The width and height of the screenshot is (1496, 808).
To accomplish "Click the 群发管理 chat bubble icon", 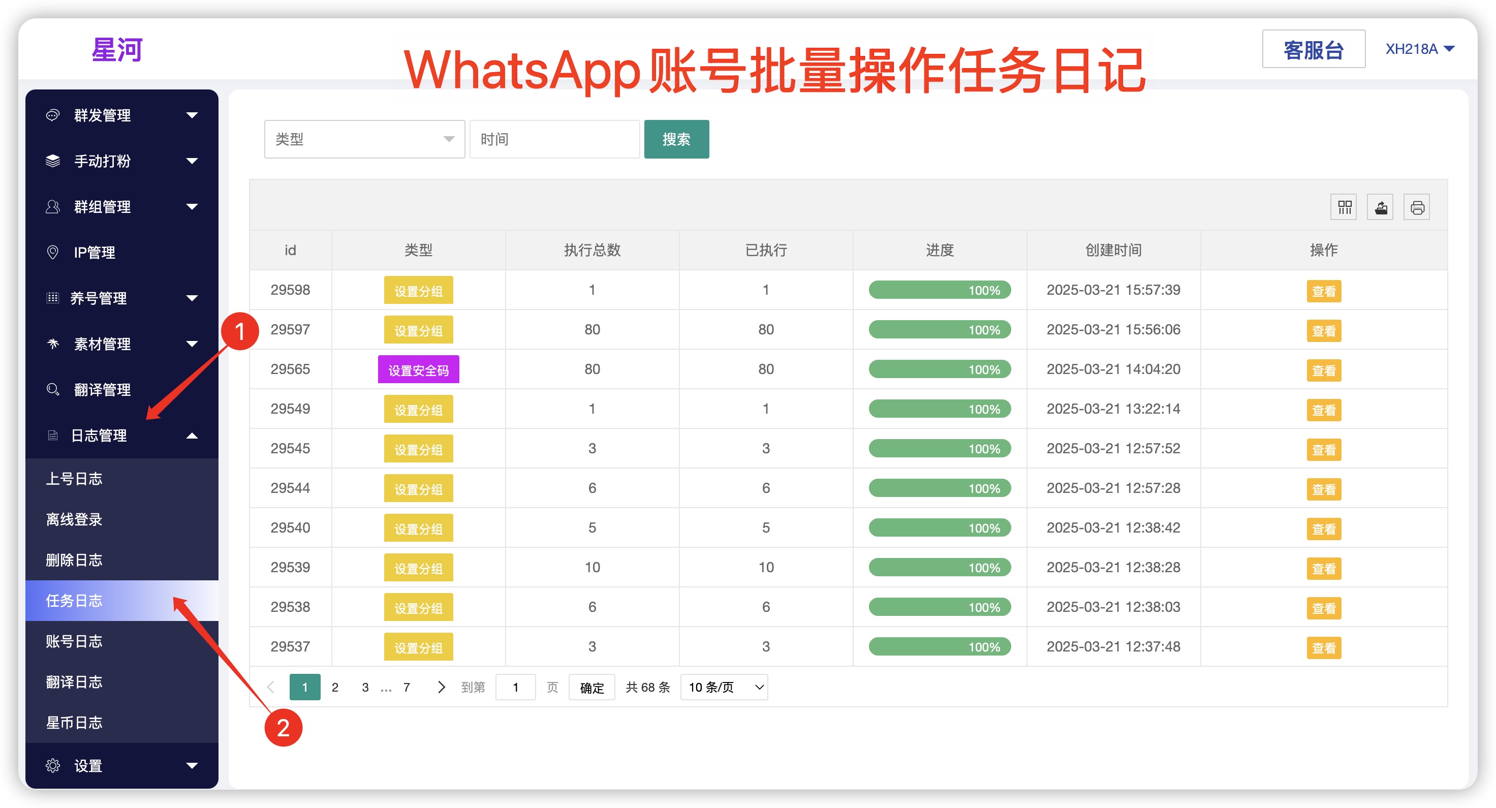I will pos(53,115).
